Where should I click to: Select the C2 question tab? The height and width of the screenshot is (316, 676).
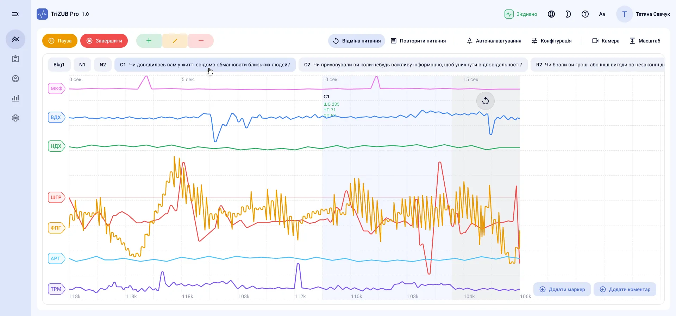413,65
